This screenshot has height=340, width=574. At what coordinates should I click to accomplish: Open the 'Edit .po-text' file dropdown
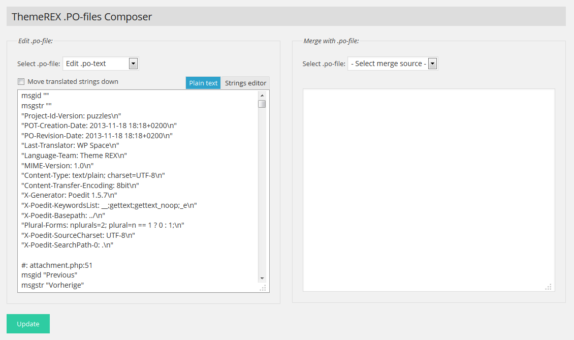click(101, 64)
